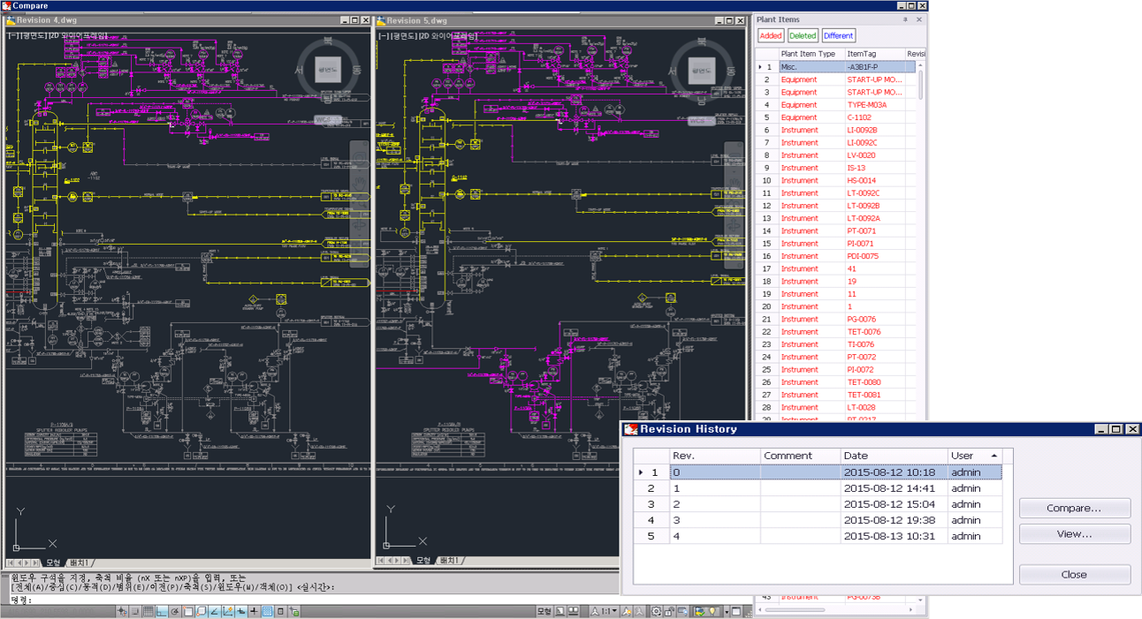Open the dropdown arrow next to visual style icon
This screenshot has height=619, width=1142.
(x=727, y=610)
